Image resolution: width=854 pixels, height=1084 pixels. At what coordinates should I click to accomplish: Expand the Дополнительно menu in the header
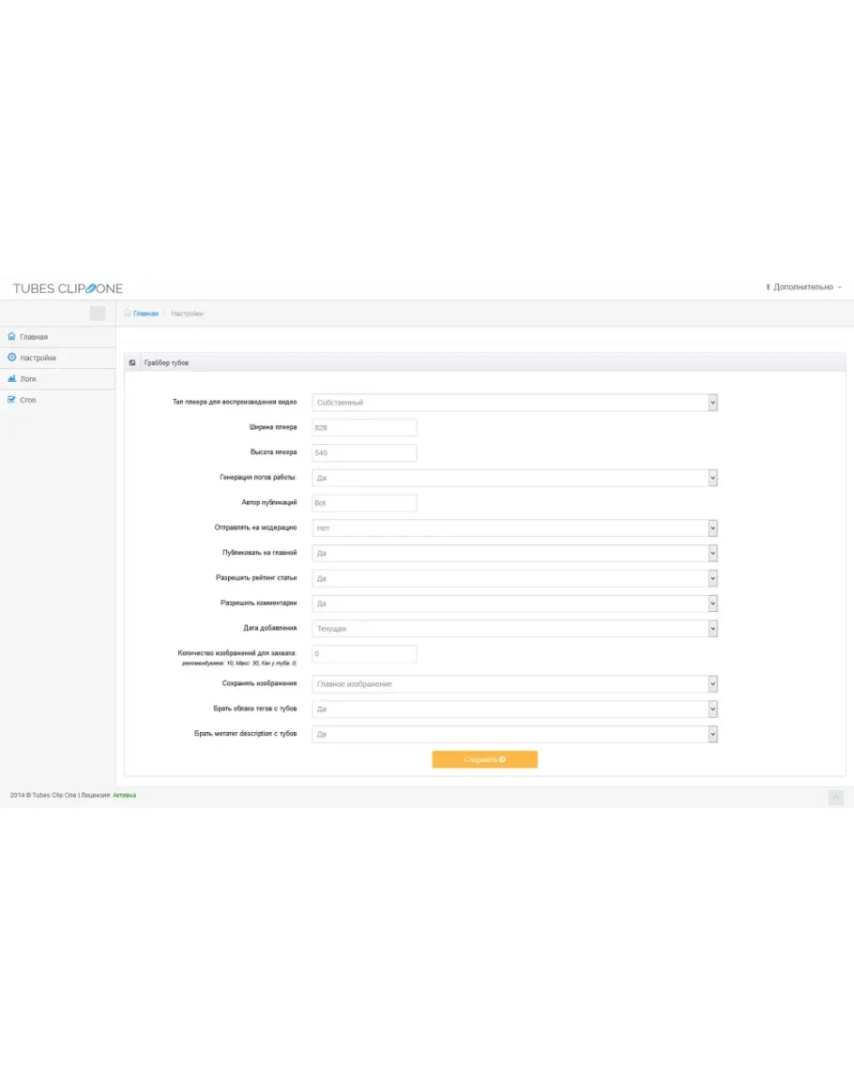[x=804, y=287]
